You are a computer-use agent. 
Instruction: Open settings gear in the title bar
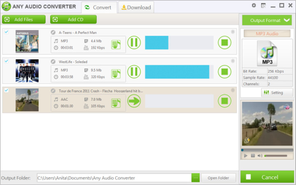click(254, 5)
